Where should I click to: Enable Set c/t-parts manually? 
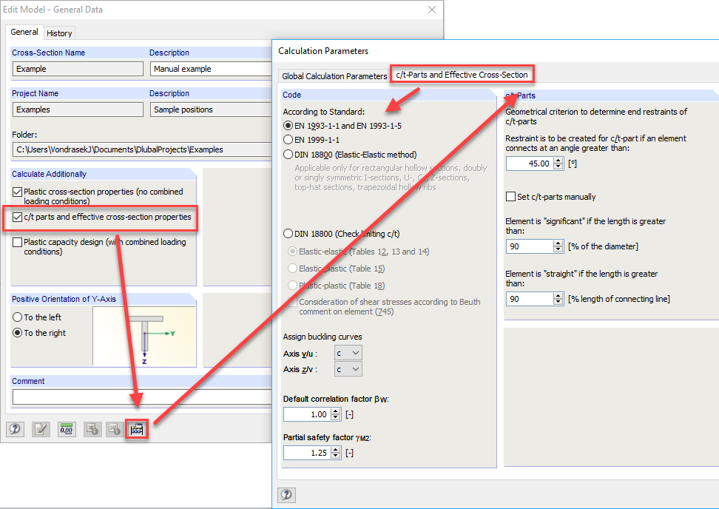point(509,196)
